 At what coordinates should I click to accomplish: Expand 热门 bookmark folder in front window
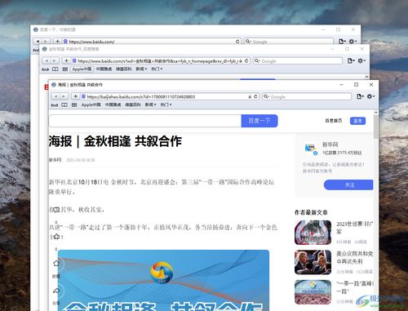pyautogui.click(x=166, y=104)
